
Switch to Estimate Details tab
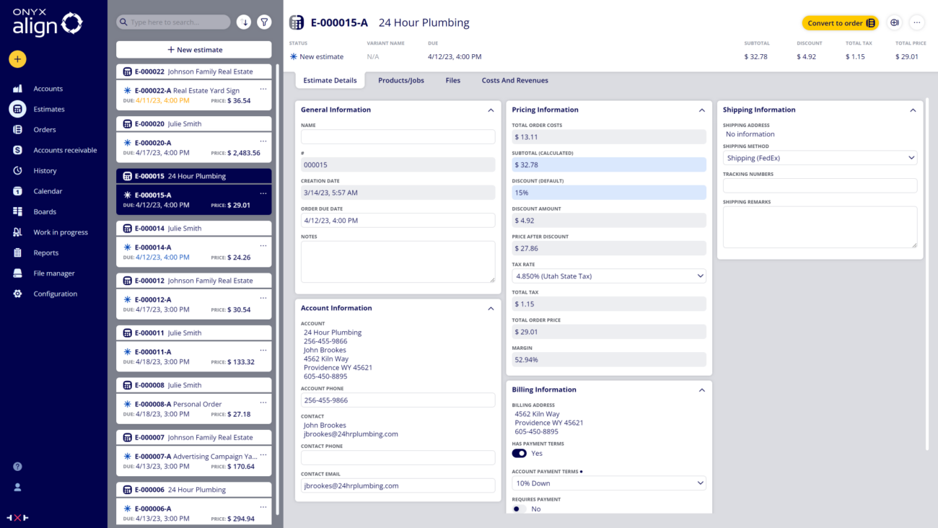pyautogui.click(x=330, y=80)
